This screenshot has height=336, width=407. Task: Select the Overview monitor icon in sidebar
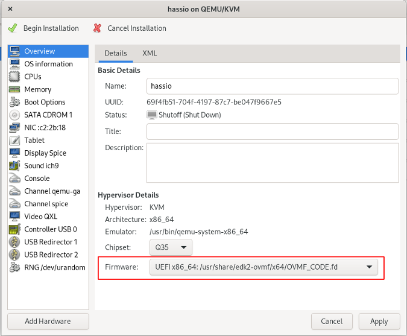pos(14,51)
